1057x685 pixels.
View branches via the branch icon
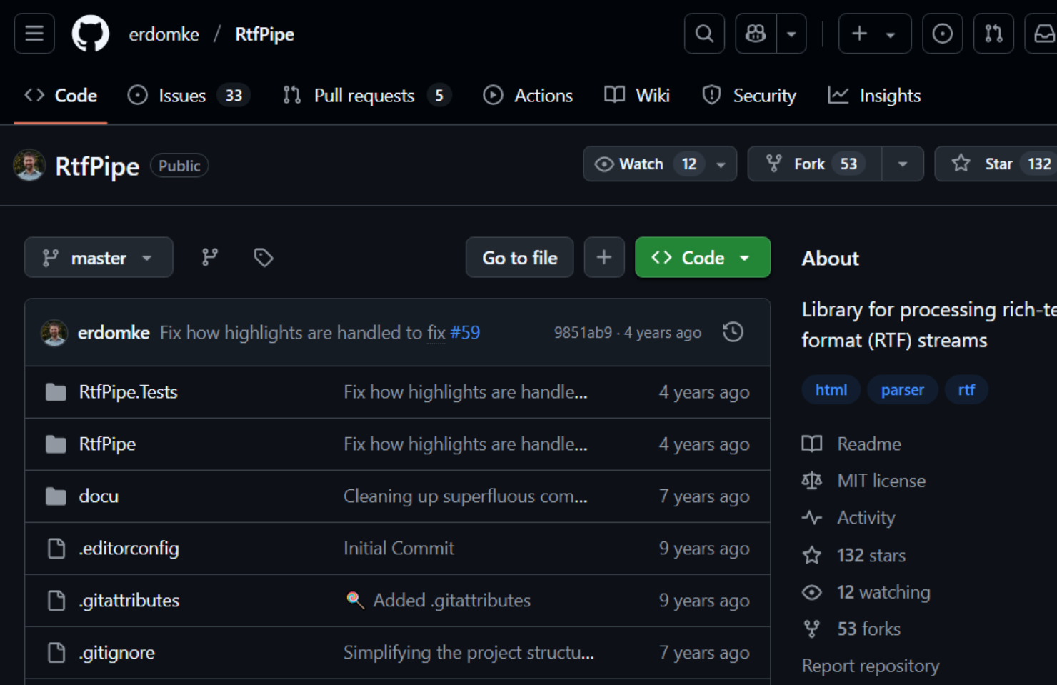tap(209, 257)
